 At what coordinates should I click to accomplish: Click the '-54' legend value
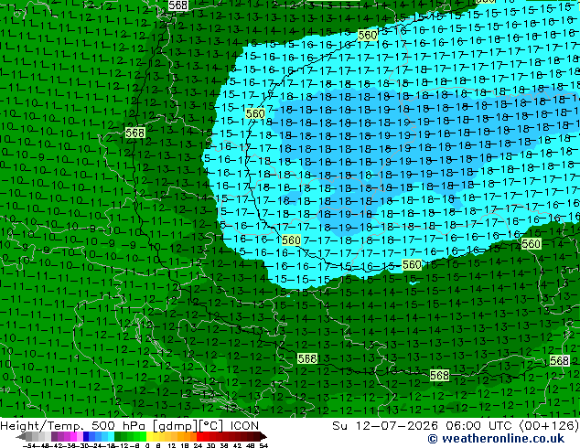[x=29, y=446]
